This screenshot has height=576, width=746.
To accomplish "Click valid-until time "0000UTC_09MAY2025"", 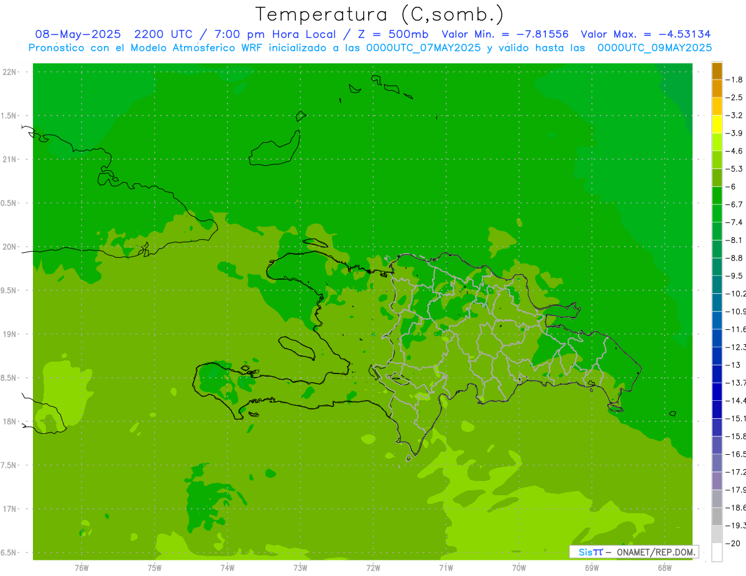I will tap(655, 48).
